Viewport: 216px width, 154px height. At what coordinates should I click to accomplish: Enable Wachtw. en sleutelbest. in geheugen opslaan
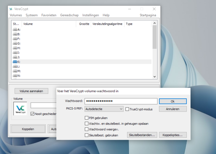point(86,124)
